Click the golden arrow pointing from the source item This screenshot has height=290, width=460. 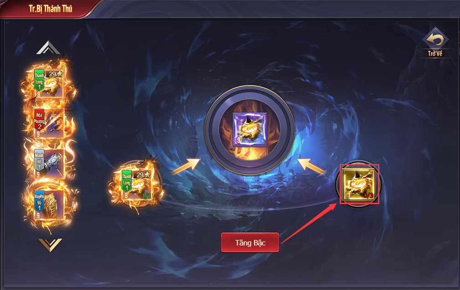point(186,166)
